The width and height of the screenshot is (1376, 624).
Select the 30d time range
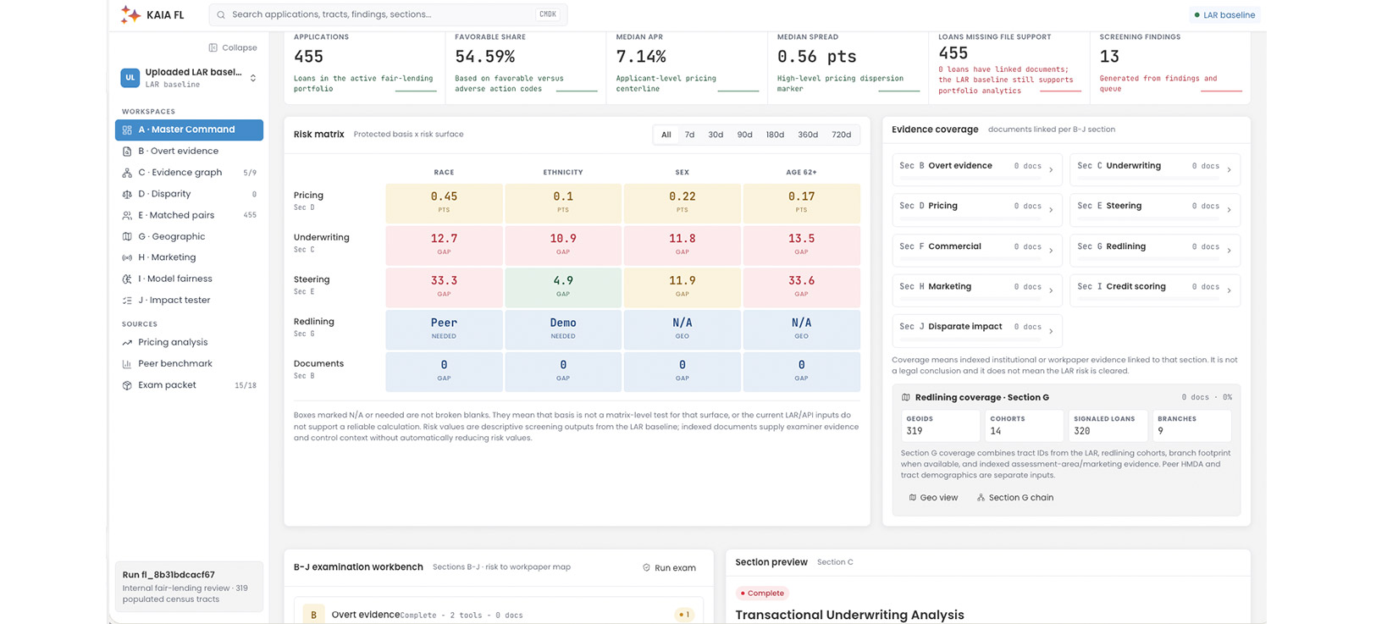[x=716, y=135]
